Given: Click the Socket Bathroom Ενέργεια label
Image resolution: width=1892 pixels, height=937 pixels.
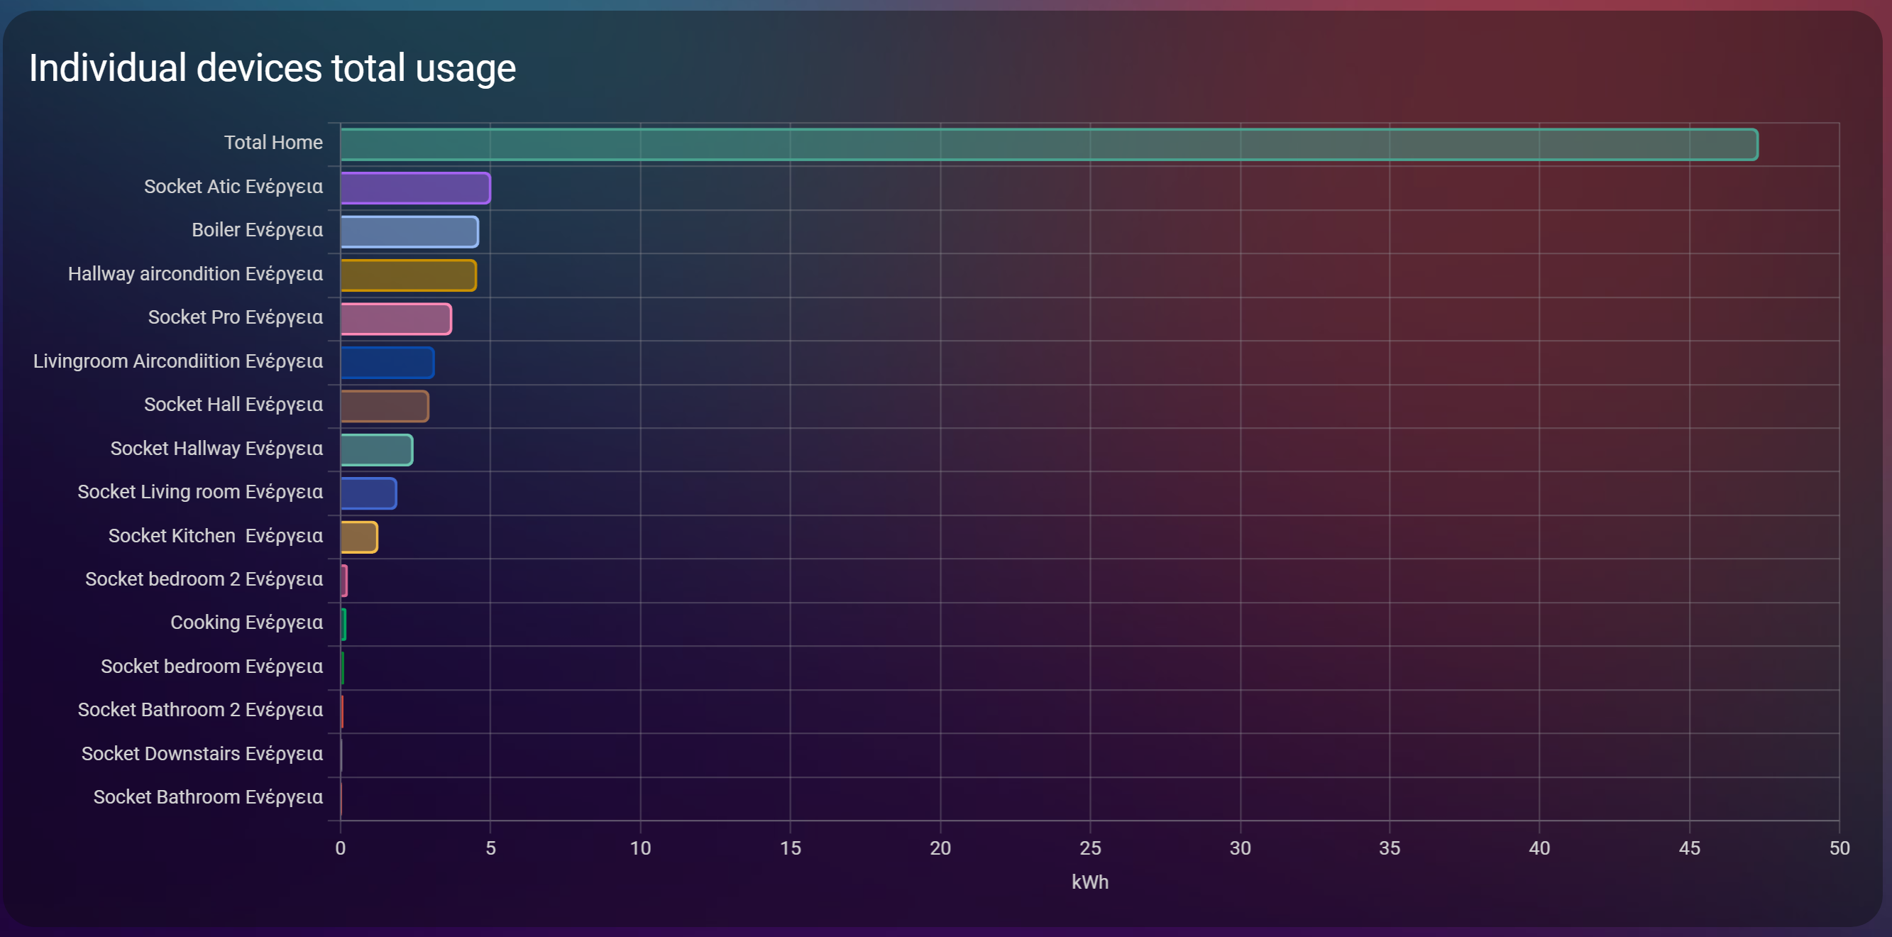Looking at the screenshot, I should 208,797.
